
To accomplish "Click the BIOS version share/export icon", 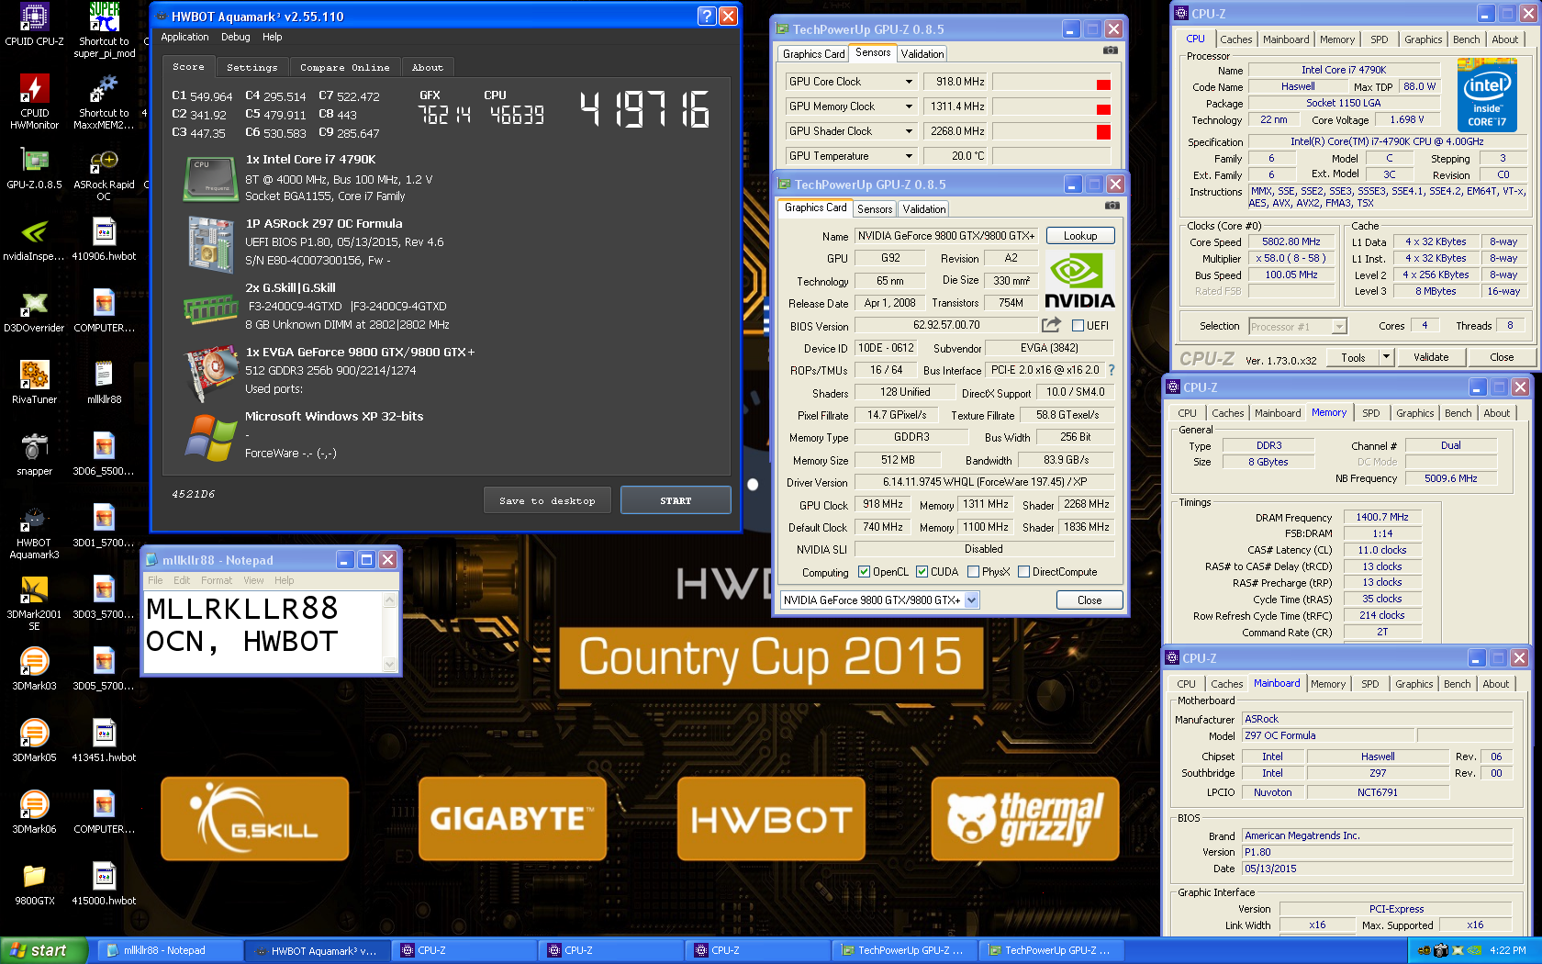I will pyautogui.click(x=1052, y=325).
